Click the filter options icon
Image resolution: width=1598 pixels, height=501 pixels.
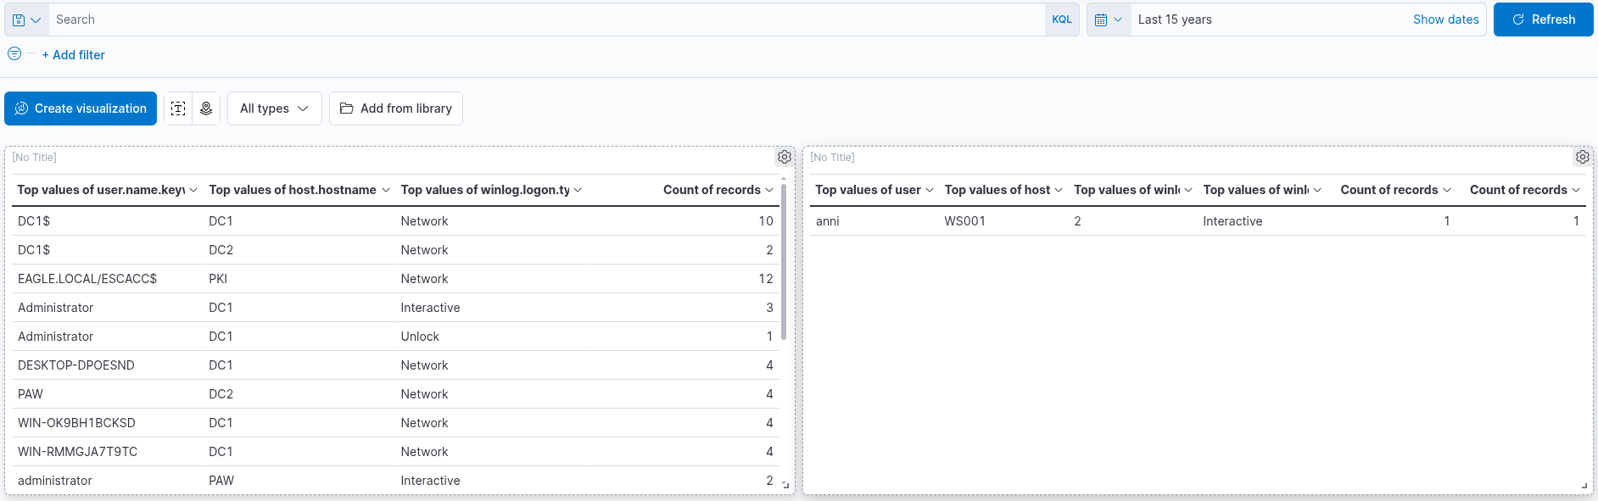click(14, 53)
